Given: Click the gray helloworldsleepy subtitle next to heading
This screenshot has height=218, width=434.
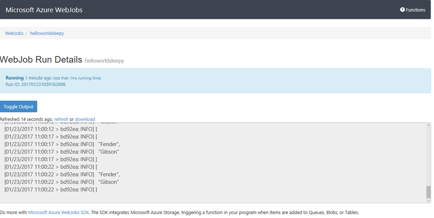Looking at the screenshot, I should (x=104, y=61).
